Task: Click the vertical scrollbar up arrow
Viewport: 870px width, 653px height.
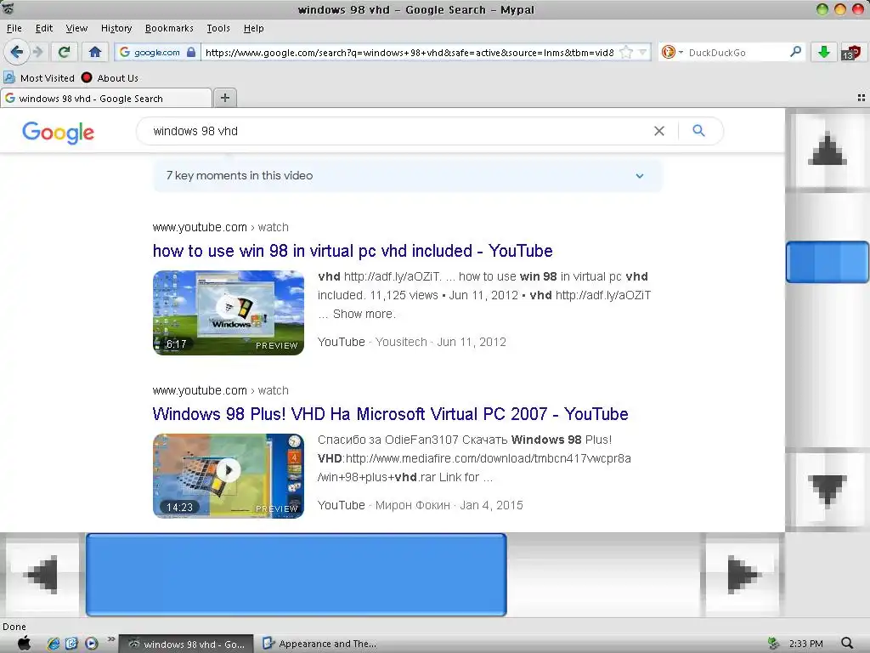Action: 828,149
